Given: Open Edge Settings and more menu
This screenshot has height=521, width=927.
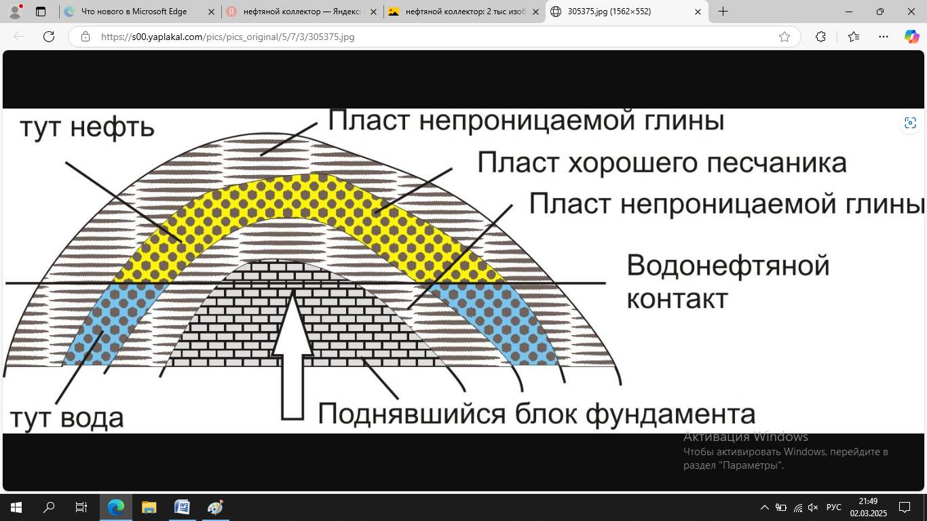Looking at the screenshot, I should [883, 37].
